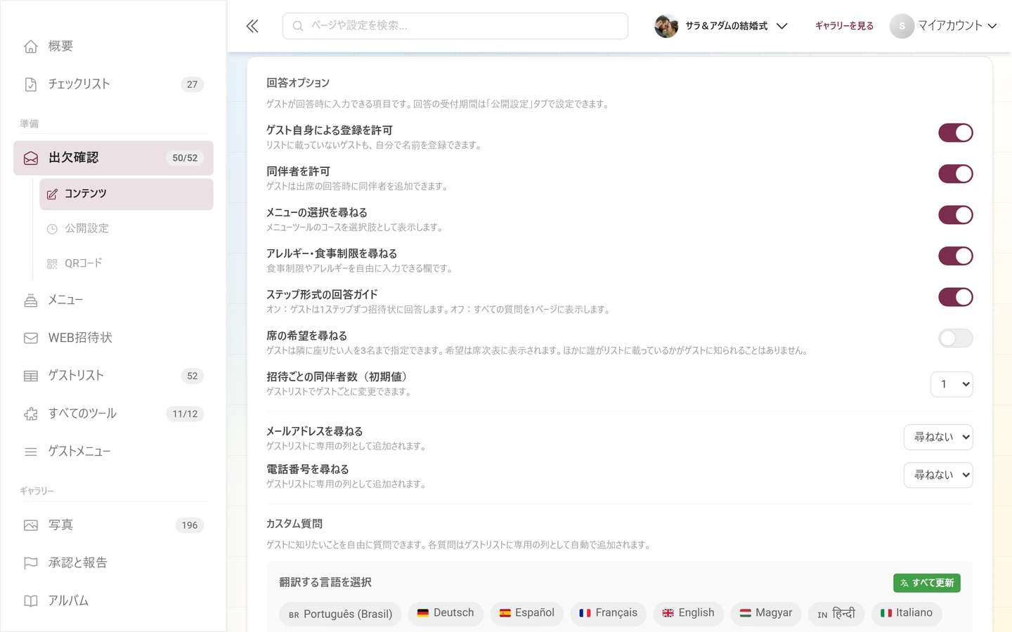Click the book icon beside アルバム
This screenshot has height=632, width=1012.
coord(31,601)
